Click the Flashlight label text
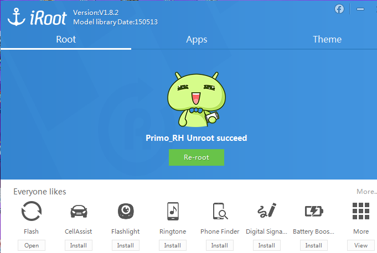 tap(126, 231)
